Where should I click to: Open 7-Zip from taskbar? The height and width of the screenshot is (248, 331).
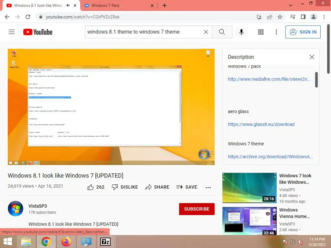point(105,242)
